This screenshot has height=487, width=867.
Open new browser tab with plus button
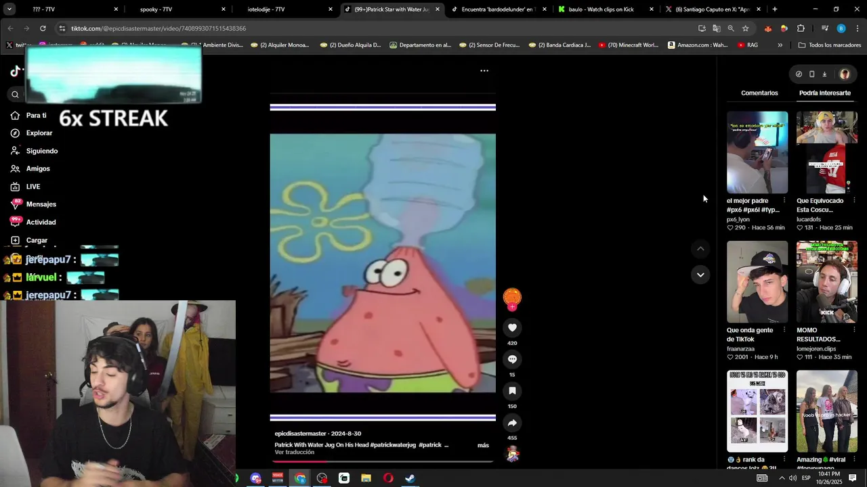[x=775, y=9]
